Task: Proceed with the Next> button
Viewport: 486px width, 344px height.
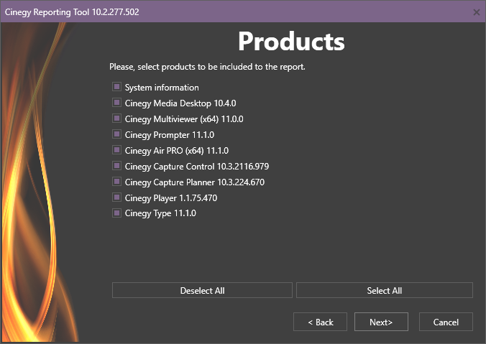Action: coord(381,322)
